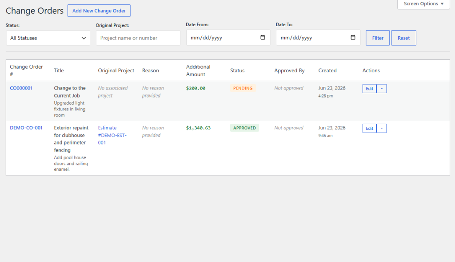455x262 pixels.
Task: Reset the filters
Action: pyautogui.click(x=403, y=38)
